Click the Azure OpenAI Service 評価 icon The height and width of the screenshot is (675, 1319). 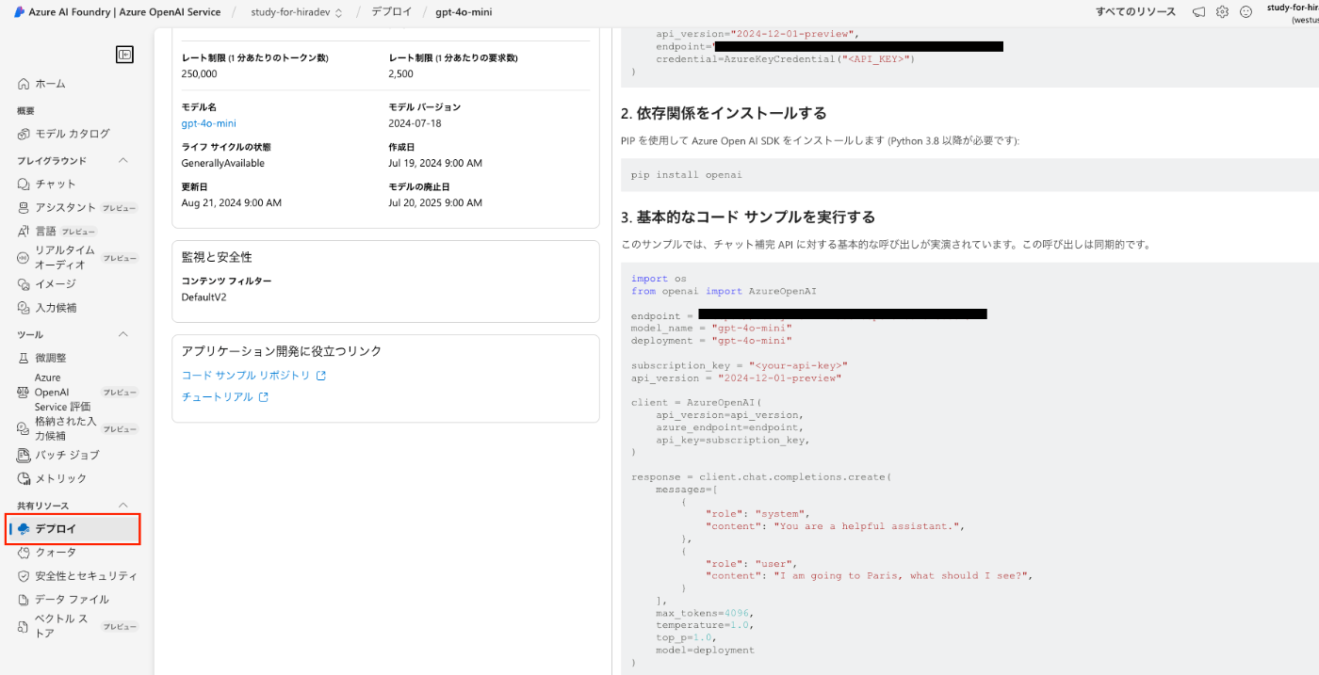(24, 392)
